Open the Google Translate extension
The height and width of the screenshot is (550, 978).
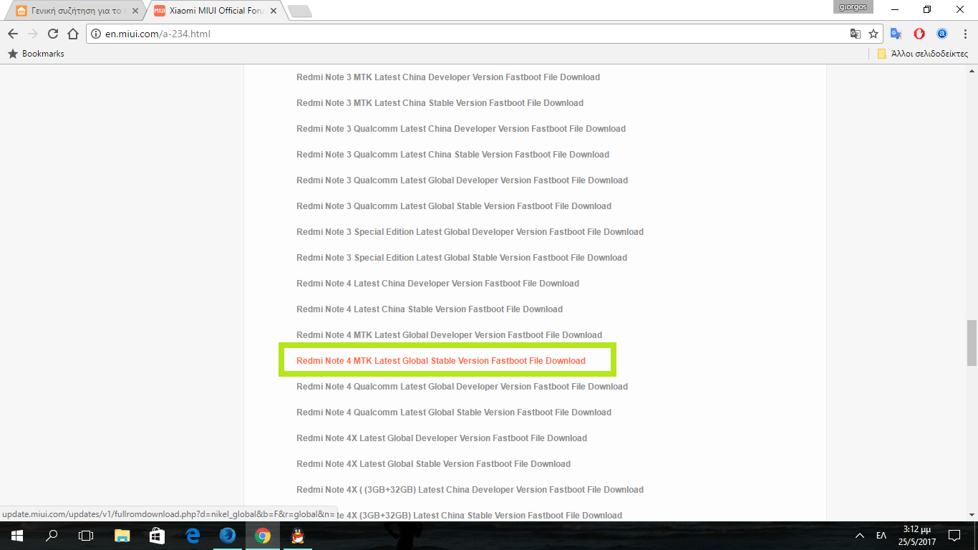(x=896, y=34)
